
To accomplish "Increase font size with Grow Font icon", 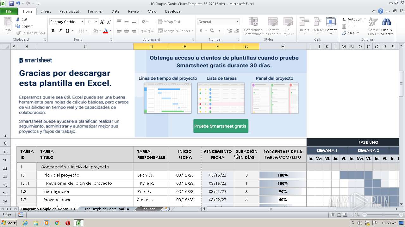I will (102, 22).
